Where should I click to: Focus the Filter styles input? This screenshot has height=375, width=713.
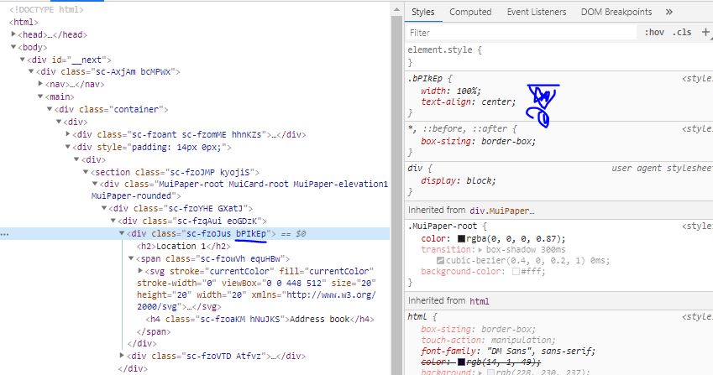pyautogui.click(x=522, y=33)
